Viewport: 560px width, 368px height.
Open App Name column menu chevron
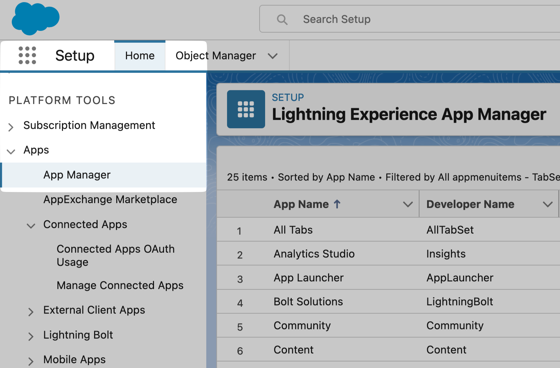click(408, 204)
